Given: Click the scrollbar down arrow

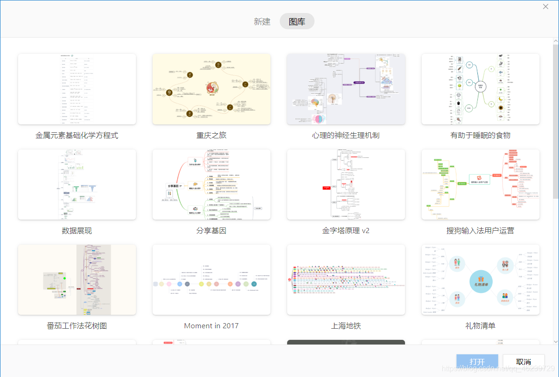Looking at the screenshot, I should click(x=555, y=341).
